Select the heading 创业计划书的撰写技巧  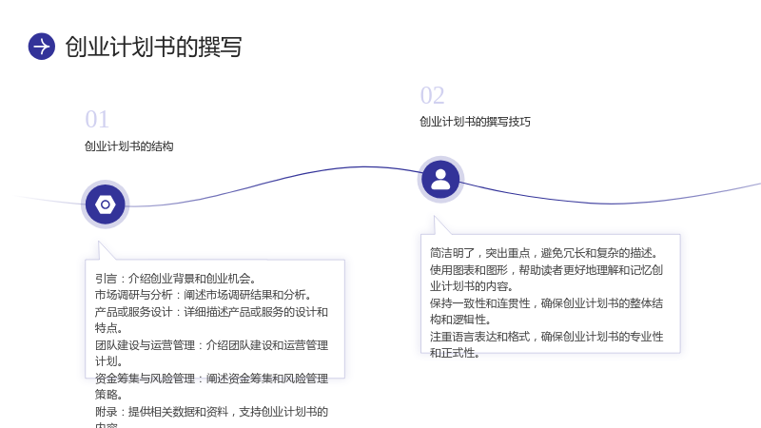(475, 122)
